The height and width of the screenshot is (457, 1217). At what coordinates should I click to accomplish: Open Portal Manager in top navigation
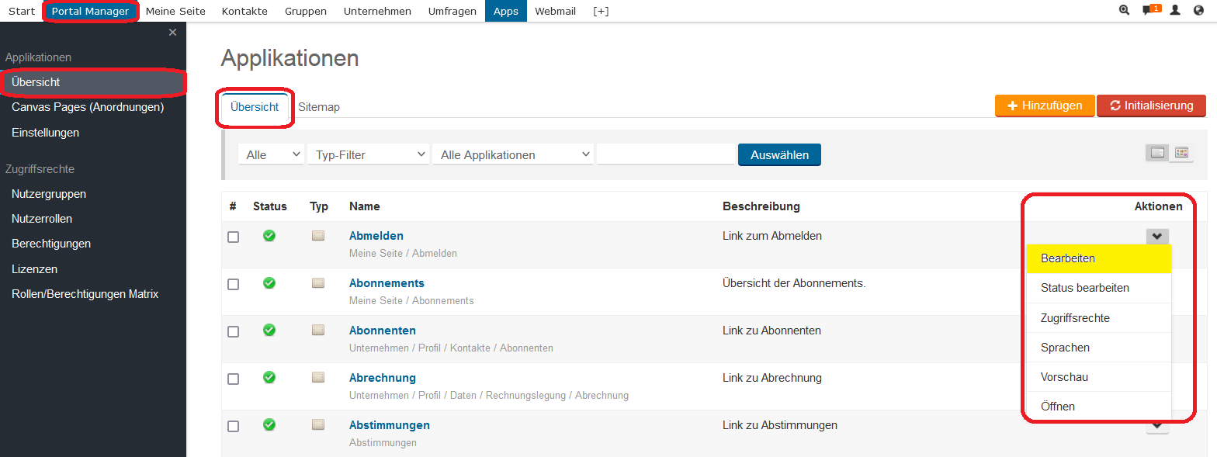(90, 11)
